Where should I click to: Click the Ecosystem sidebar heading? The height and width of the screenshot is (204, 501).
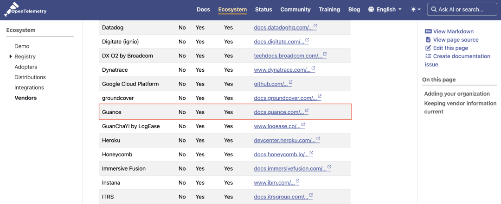coord(21,30)
